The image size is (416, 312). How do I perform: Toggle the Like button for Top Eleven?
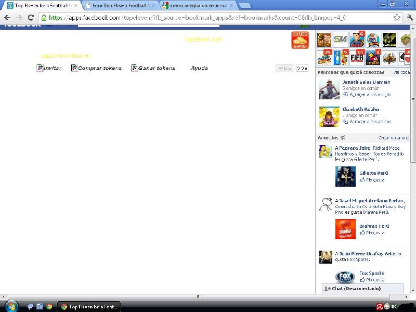click(285, 68)
